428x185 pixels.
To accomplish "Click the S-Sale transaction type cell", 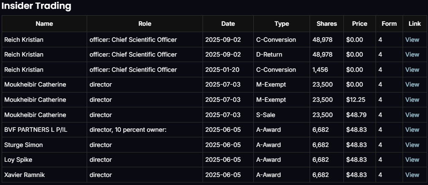I will (268, 115).
